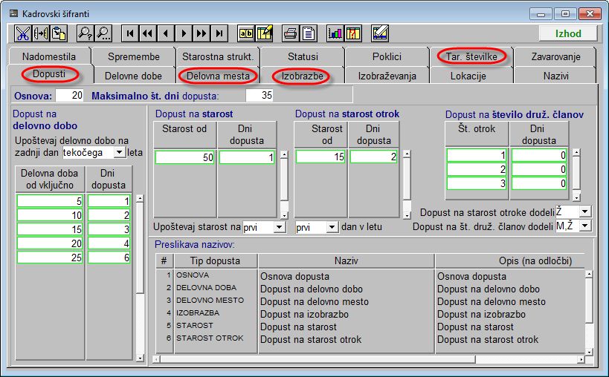This screenshot has height=377, width=609.
Task: Select the Tar. številke tab
Action: coord(471,56)
